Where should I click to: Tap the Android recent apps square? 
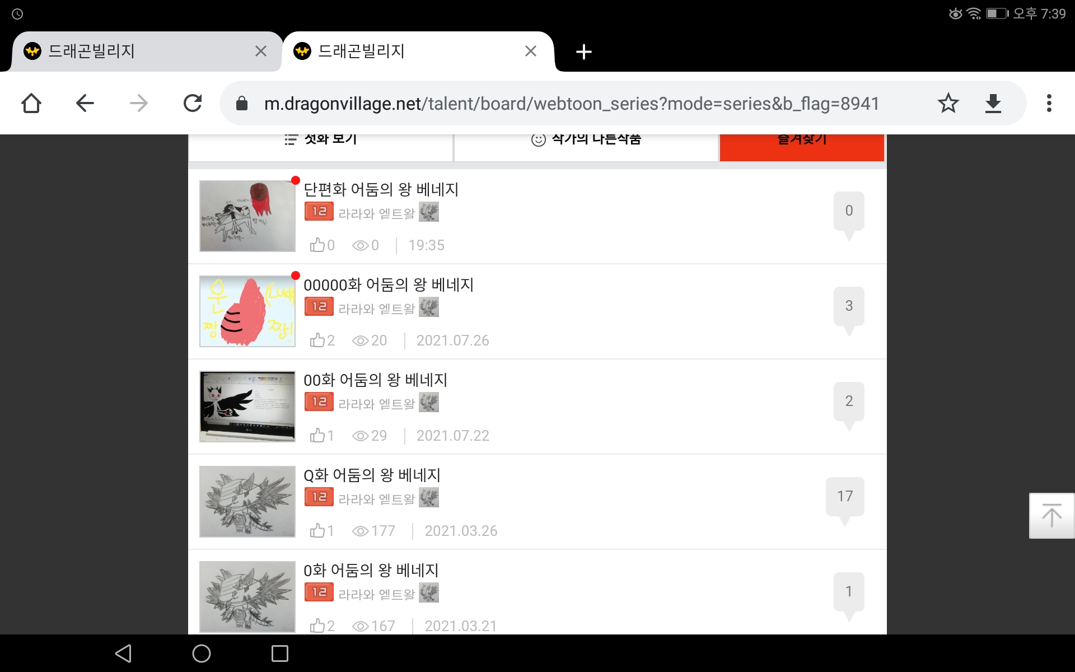pos(279,654)
